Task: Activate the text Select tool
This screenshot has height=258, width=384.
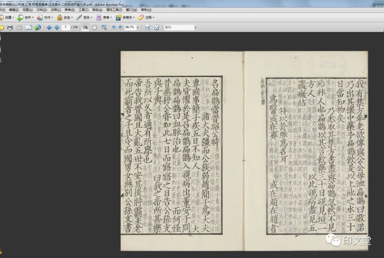Action: click(x=85, y=27)
